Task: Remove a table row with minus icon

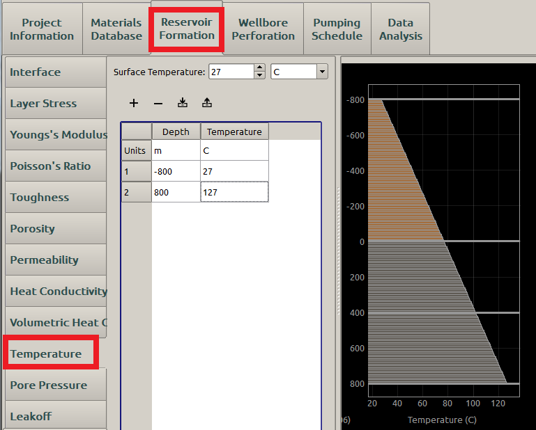Action: click(158, 104)
